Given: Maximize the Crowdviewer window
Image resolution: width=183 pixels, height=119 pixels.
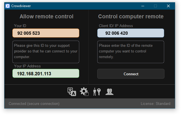Looking at the screenshot, I should click(155, 6).
